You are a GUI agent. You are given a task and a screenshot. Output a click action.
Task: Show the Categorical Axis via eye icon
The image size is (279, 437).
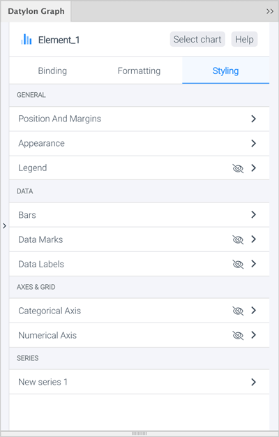[x=238, y=311]
